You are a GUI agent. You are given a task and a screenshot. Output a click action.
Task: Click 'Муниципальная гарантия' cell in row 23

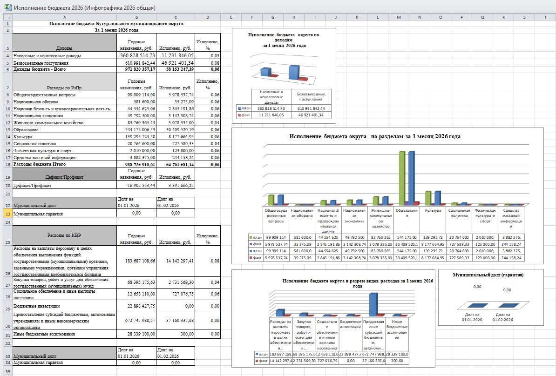[64, 214]
